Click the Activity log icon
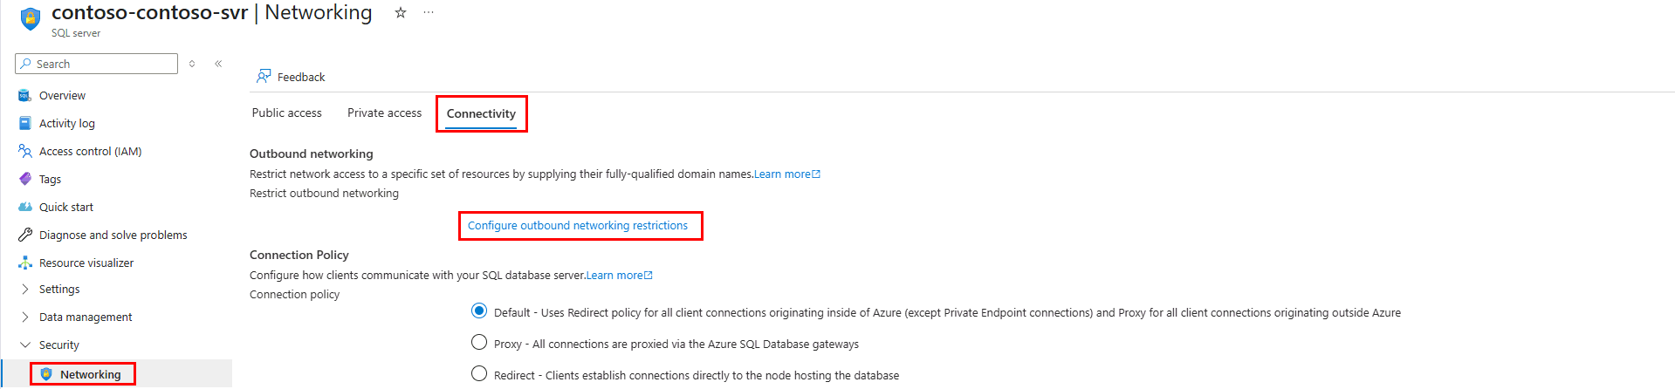Viewport: 1675px width, 389px height. point(25,124)
